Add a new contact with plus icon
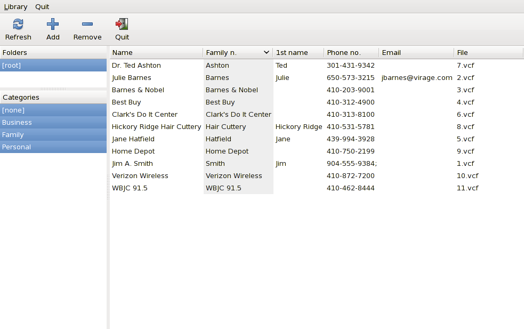The width and height of the screenshot is (524, 329). pyautogui.click(x=53, y=24)
